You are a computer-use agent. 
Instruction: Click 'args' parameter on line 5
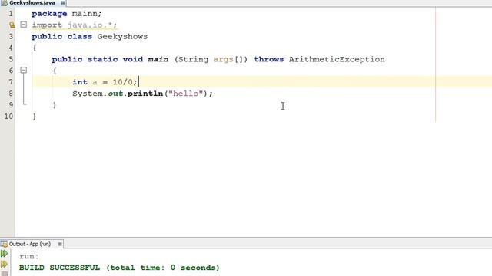click(x=224, y=60)
